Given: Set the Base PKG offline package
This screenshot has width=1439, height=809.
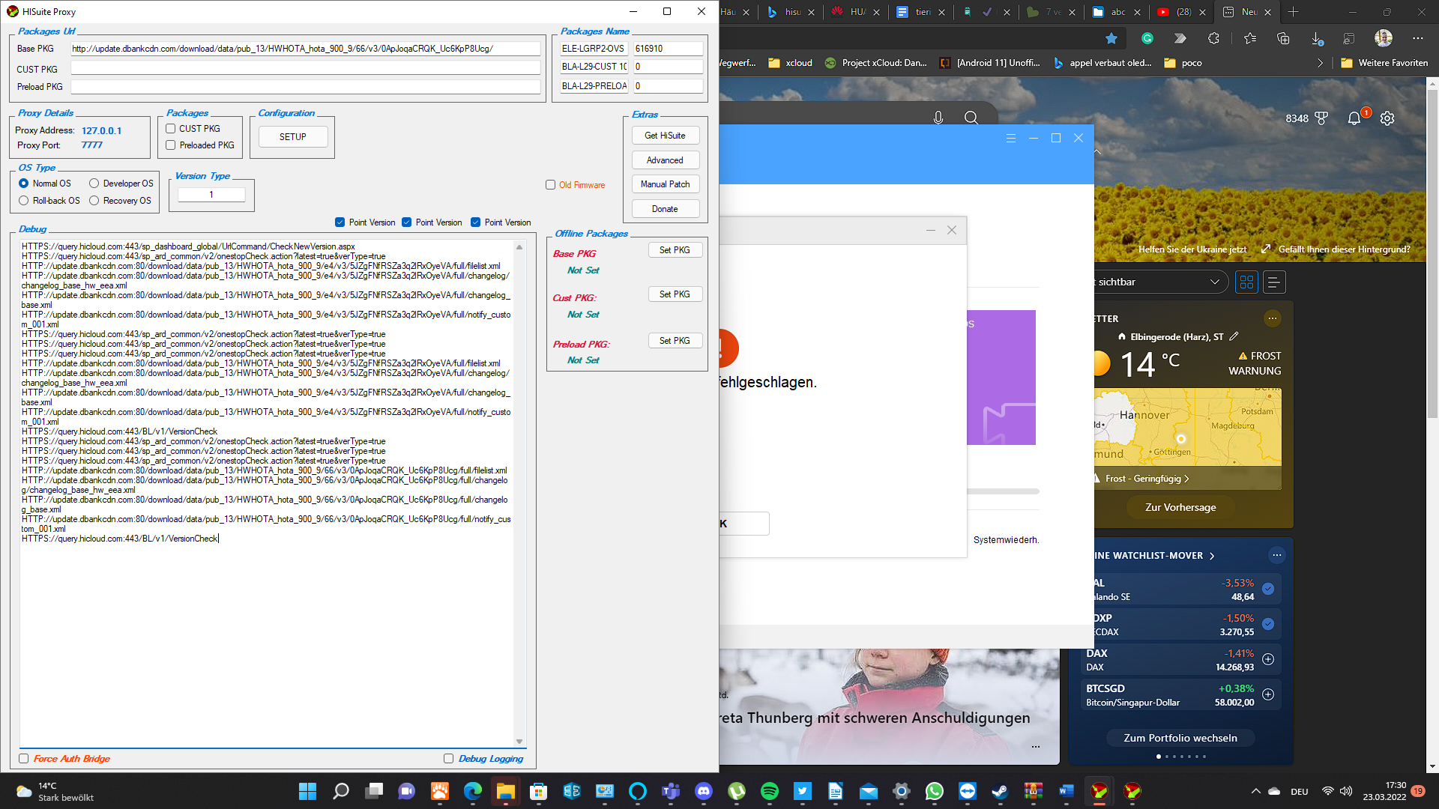Looking at the screenshot, I should click(675, 250).
